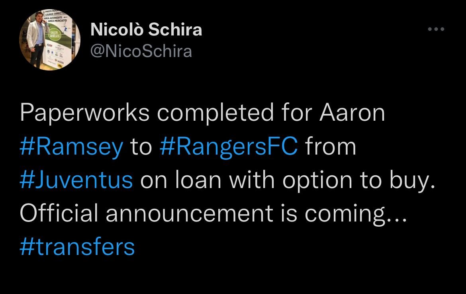Open the tweet's three-dot more options menu
This screenshot has width=466, height=294.
click(436, 29)
